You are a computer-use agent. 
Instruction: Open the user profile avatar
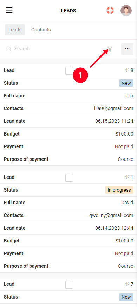coord(126,10)
